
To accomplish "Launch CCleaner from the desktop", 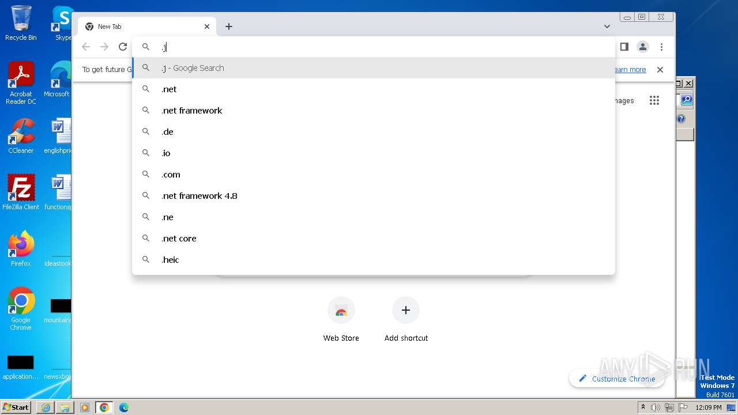I will (21, 136).
